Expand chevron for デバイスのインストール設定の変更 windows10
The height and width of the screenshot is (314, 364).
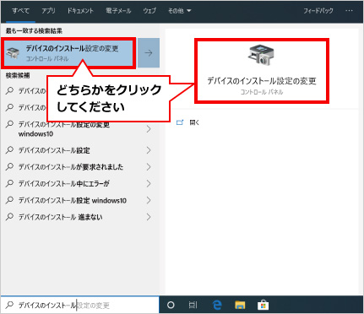[149, 129]
